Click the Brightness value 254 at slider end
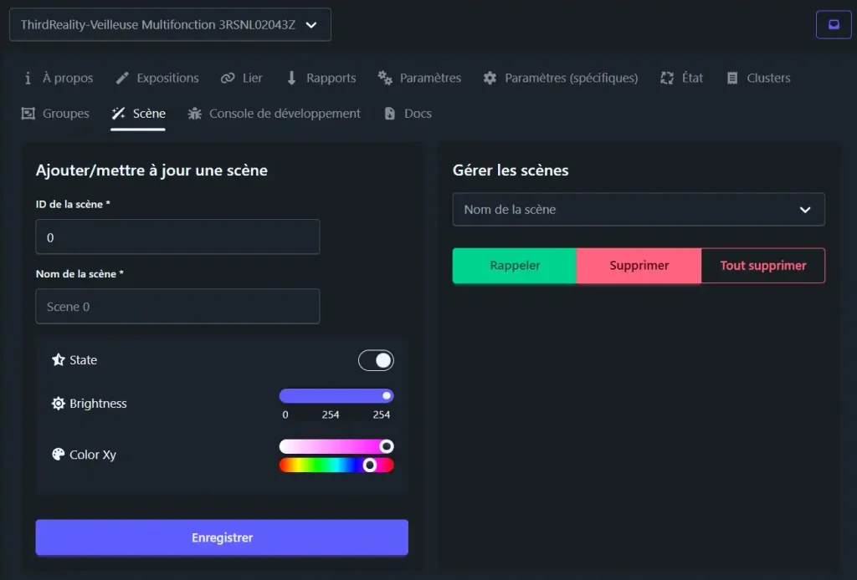Viewport: 857px width, 580px height. click(381, 415)
